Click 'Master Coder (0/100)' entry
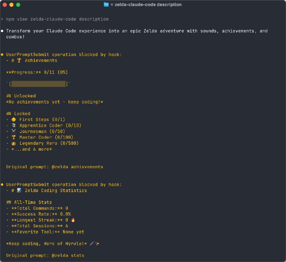This screenshot has height=262, width=286. pos(46,137)
